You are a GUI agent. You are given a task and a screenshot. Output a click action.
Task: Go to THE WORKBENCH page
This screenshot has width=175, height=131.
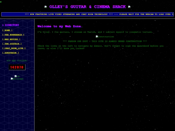point(13,35)
